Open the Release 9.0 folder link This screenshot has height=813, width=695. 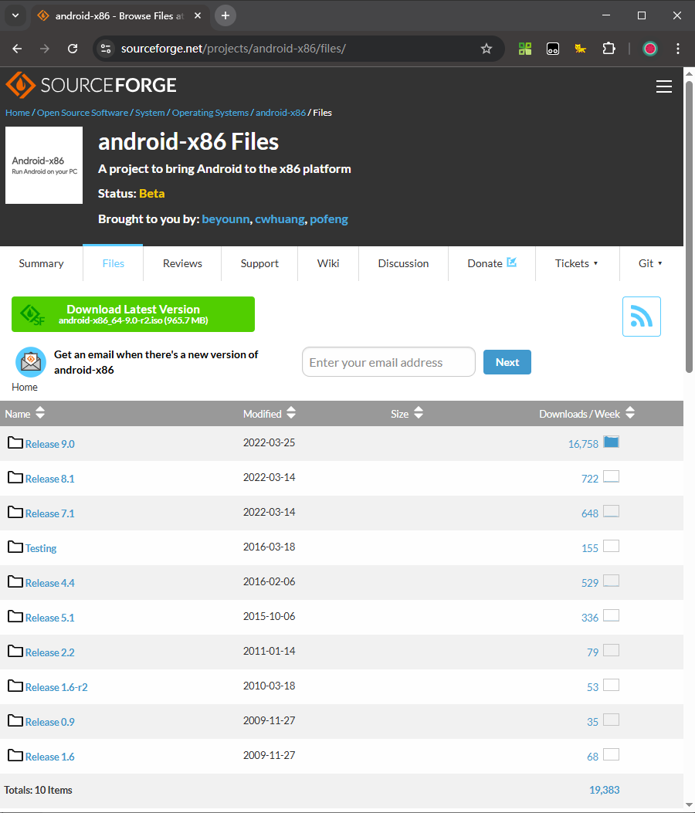point(49,445)
